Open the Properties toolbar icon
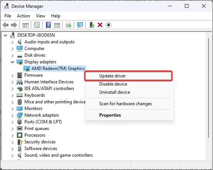The height and width of the screenshot is (170, 213). pyautogui.click(x=37, y=25)
